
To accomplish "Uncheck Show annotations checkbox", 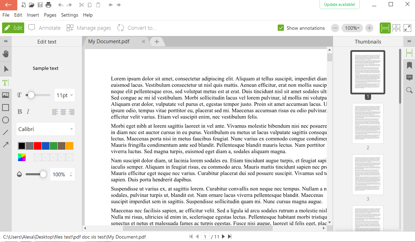I will pos(281,28).
